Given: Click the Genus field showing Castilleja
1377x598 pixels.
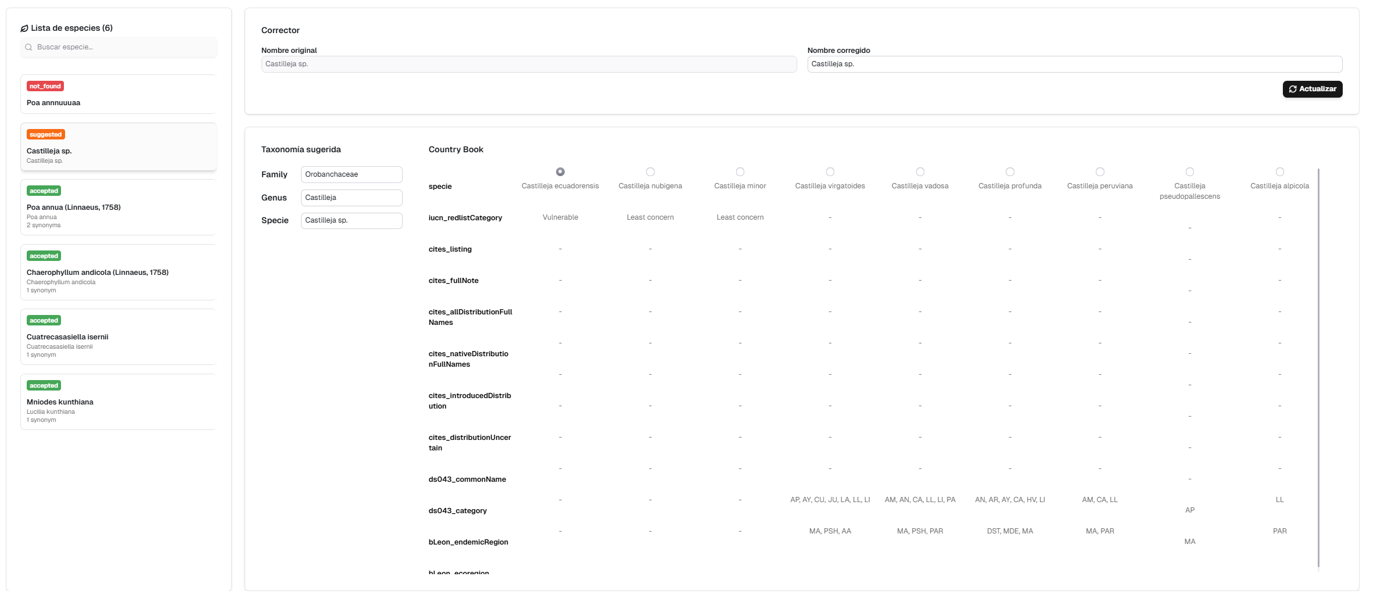Looking at the screenshot, I should pyautogui.click(x=351, y=198).
